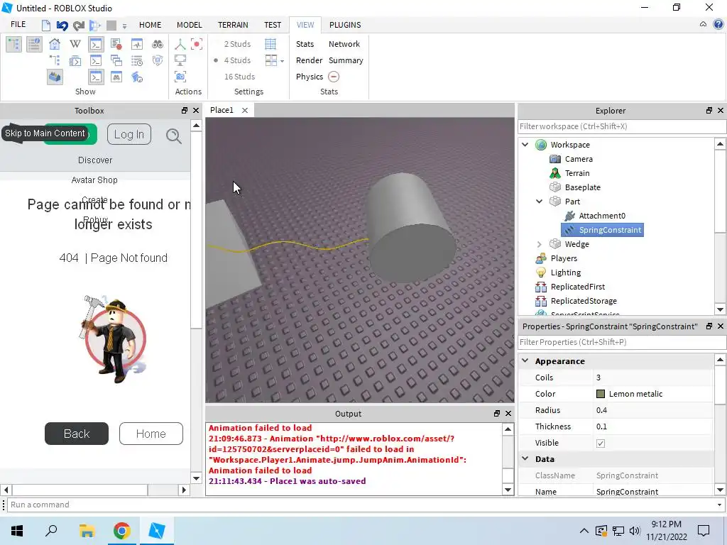
Task: Collapse the Appearance properties section
Action: click(x=525, y=360)
